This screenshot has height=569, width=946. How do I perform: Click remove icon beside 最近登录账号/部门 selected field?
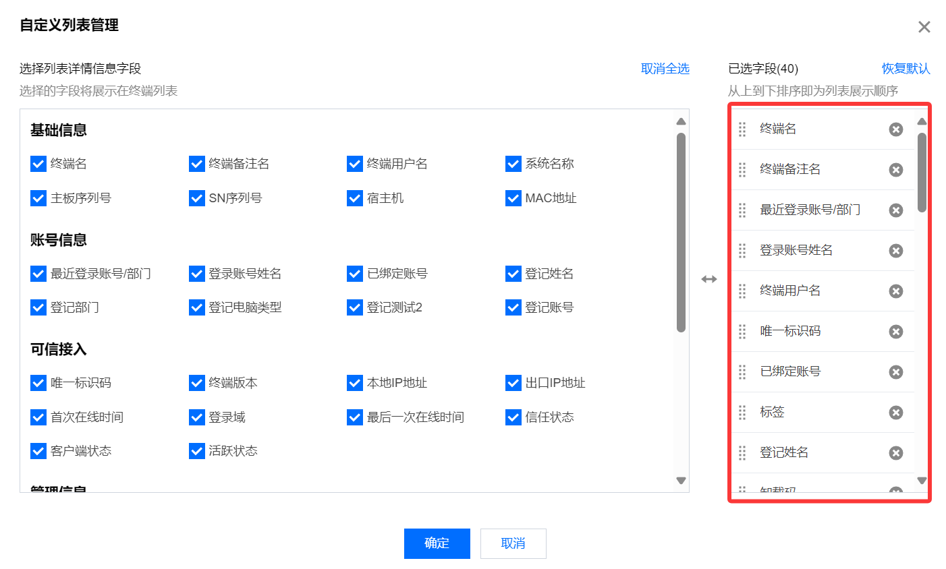895,210
